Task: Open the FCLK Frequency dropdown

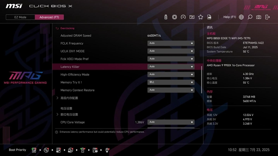Action: point(171,43)
